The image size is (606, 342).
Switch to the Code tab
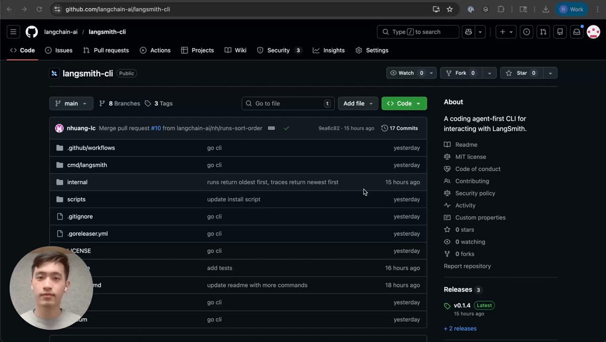(22, 50)
